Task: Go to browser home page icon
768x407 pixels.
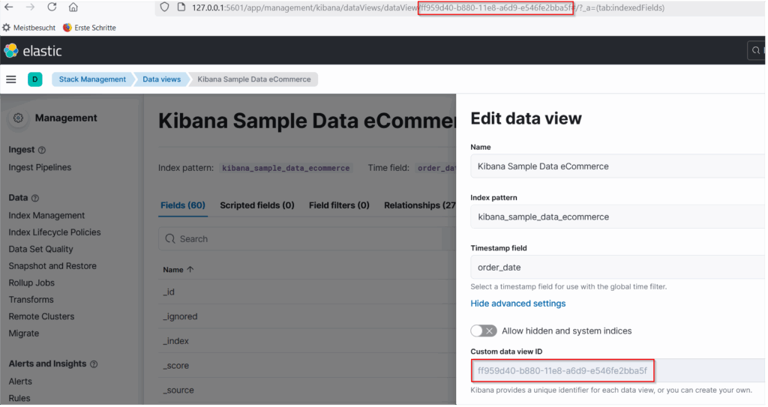Action: click(73, 7)
